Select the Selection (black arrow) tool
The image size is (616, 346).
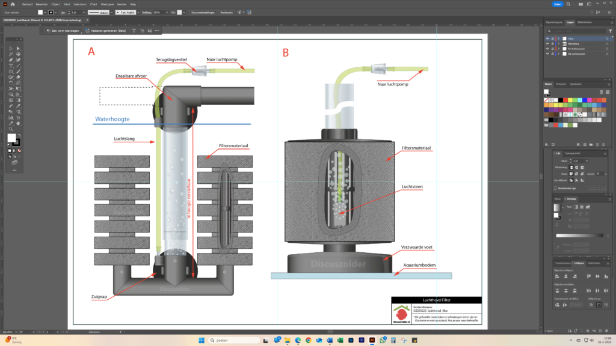click(x=11, y=49)
